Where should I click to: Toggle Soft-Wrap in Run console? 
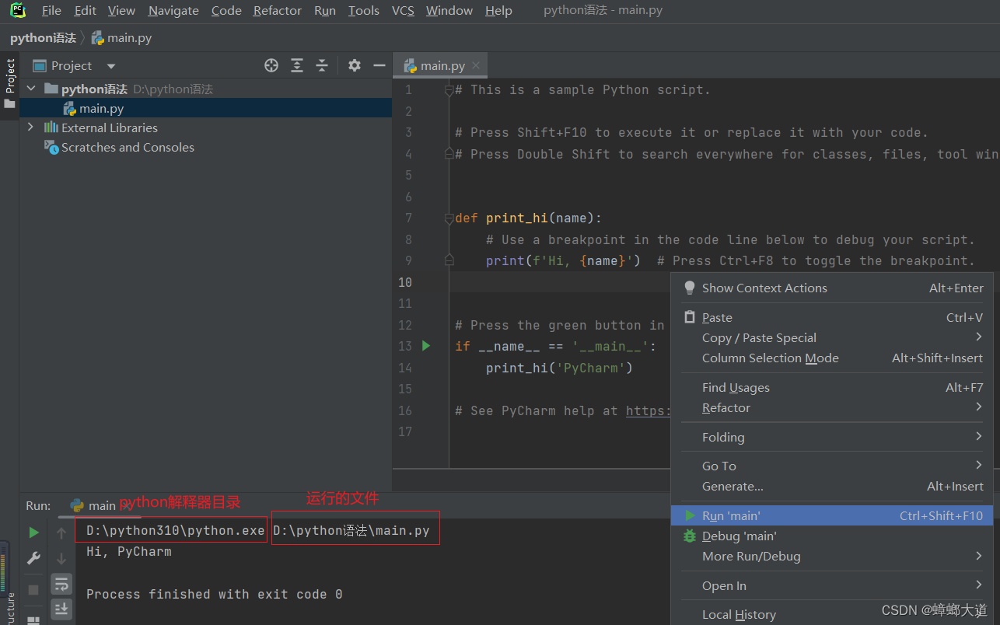tap(61, 584)
